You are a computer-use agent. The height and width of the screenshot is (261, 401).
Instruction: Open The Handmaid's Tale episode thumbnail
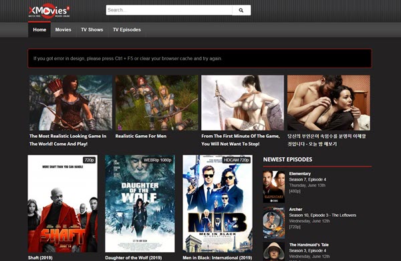(274, 252)
